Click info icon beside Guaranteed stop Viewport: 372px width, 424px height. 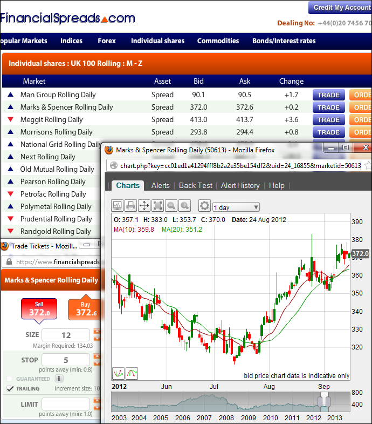[x=59, y=379]
